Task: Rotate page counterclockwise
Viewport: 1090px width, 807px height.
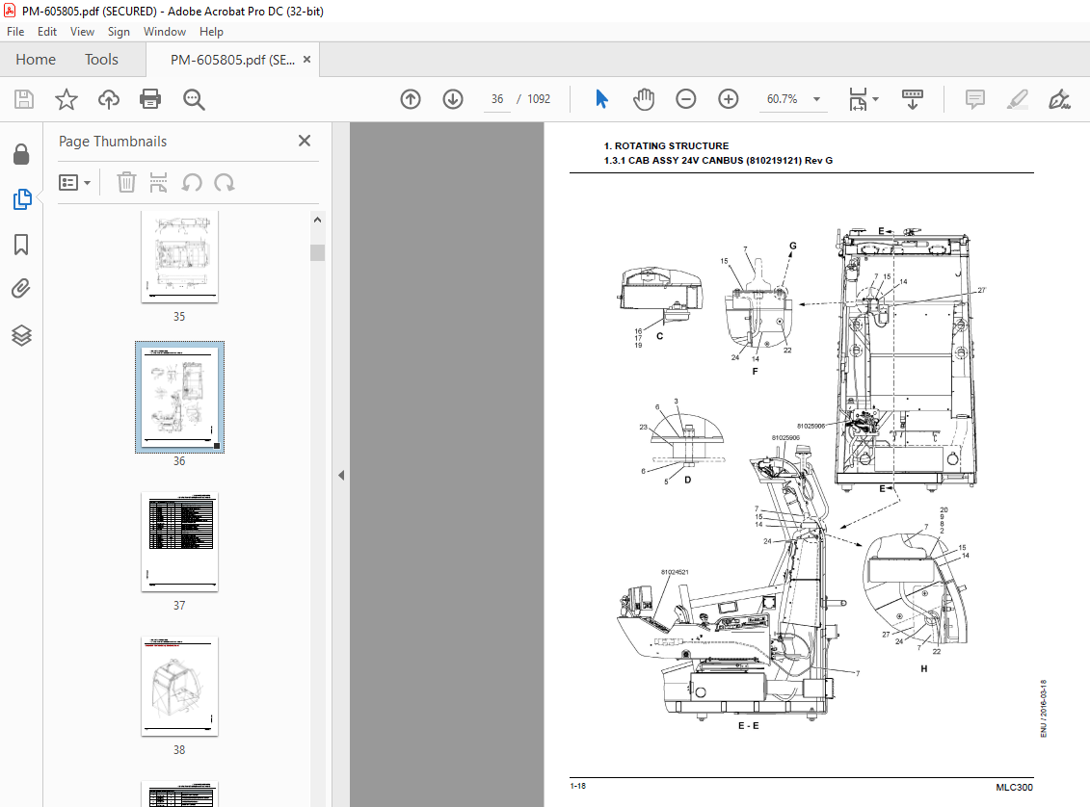Action: pyautogui.click(x=192, y=183)
